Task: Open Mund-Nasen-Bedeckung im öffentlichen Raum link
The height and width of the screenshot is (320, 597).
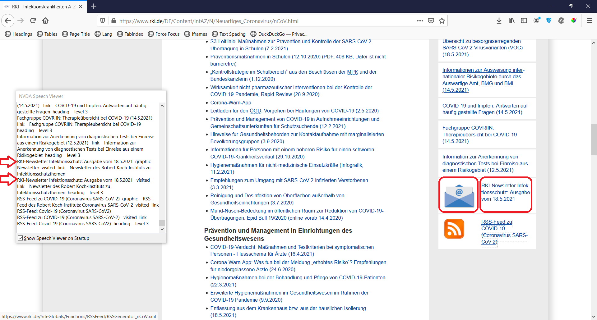Action: coord(297,214)
